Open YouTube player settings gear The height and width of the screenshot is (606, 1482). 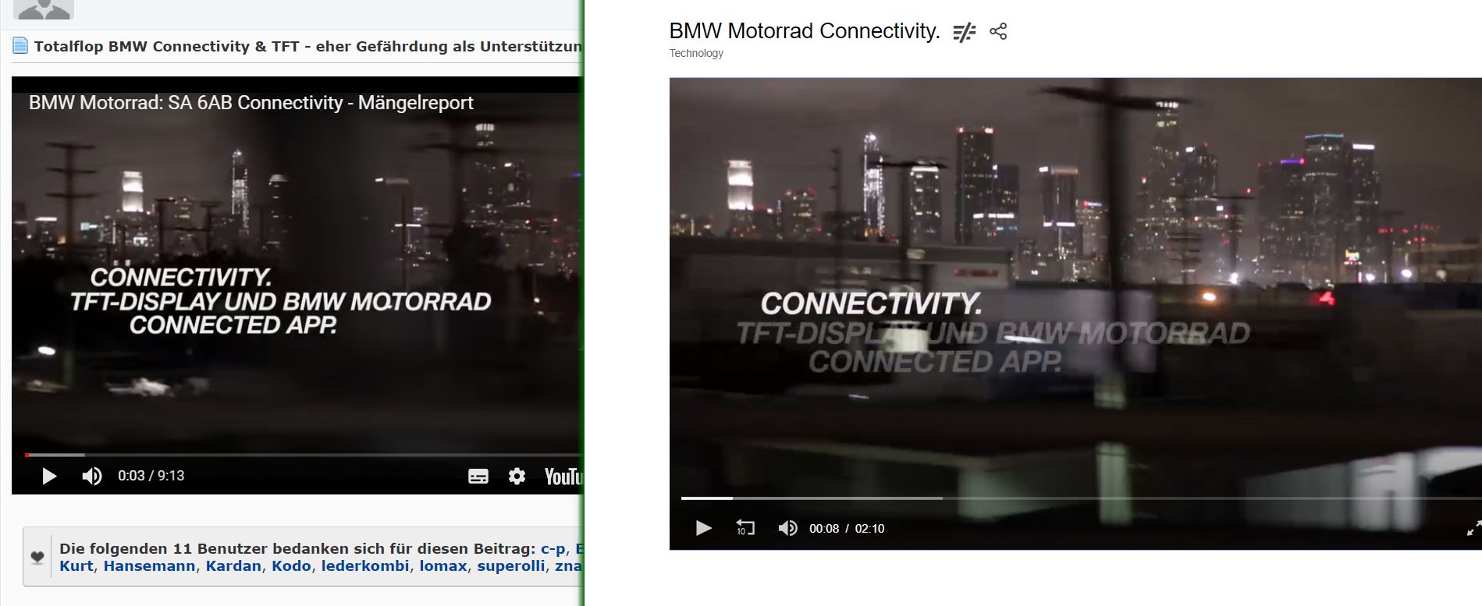click(517, 476)
